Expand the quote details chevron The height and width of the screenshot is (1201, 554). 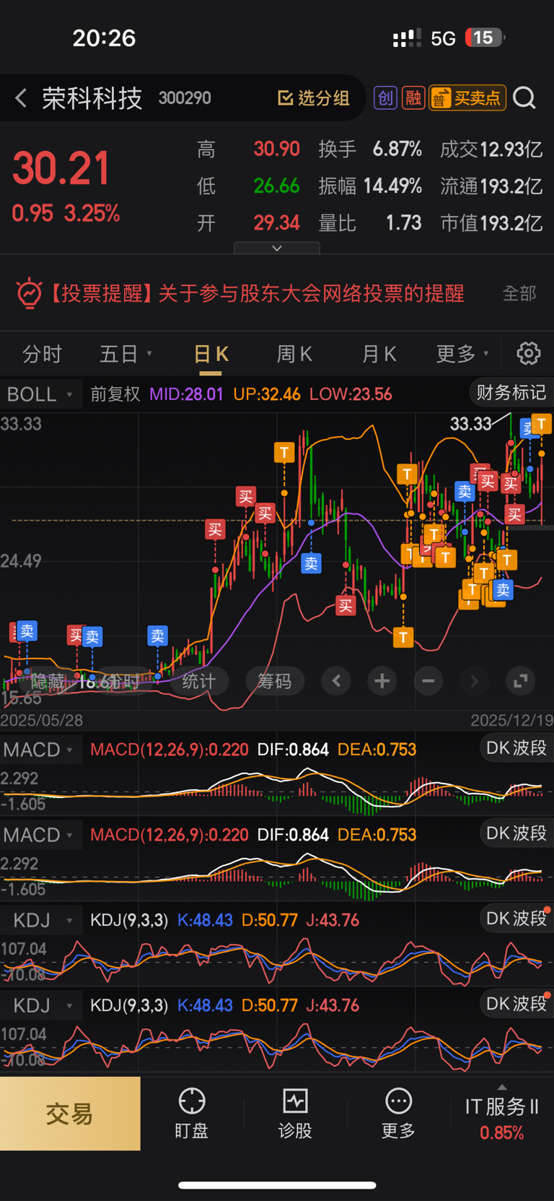click(x=277, y=248)
